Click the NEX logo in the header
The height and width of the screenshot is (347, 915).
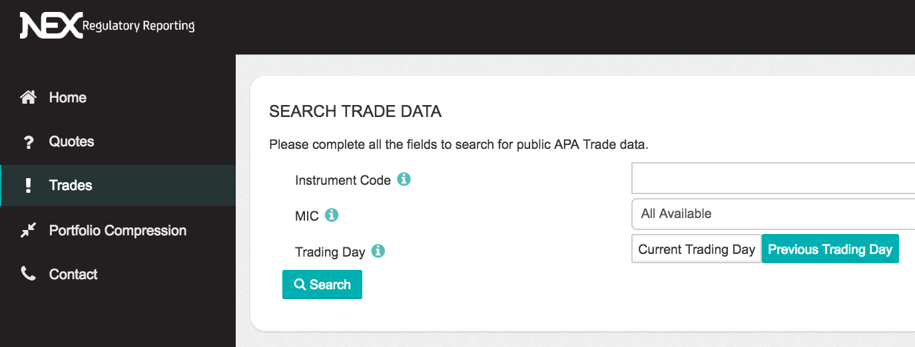point(51,26)
